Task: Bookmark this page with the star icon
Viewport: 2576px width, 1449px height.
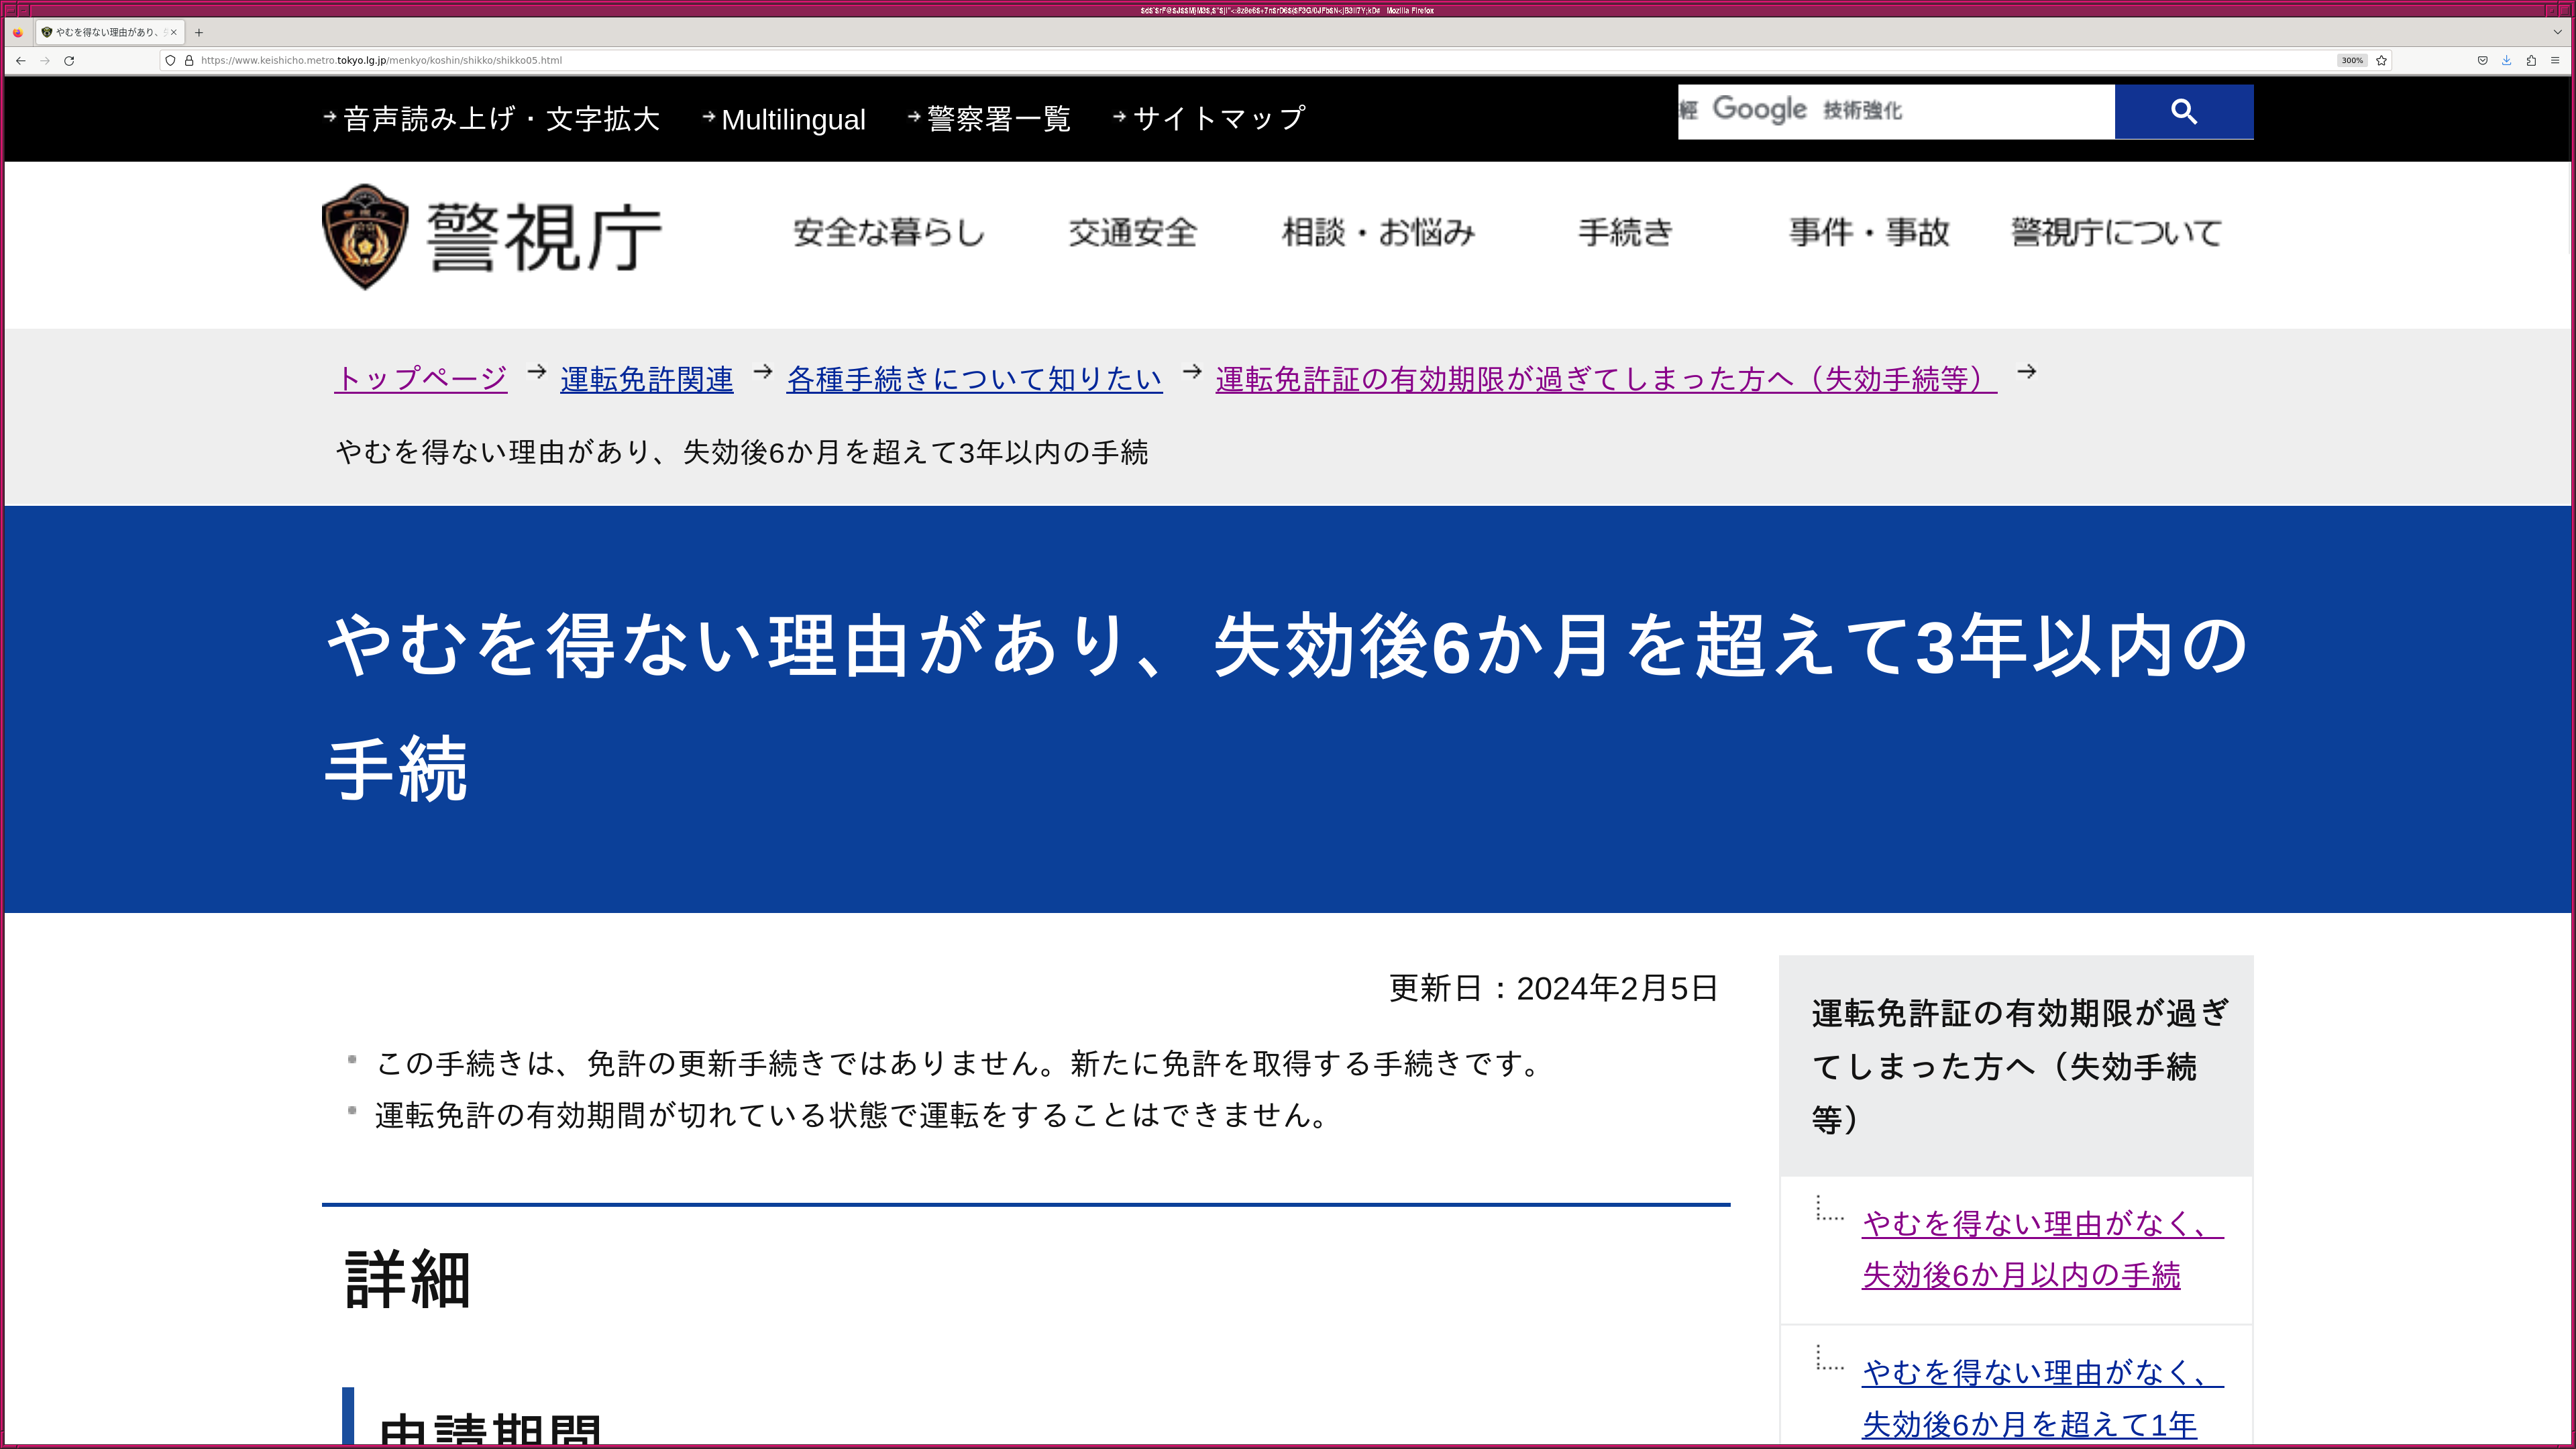Action: pyautogui.click(x=2381, y=60)
